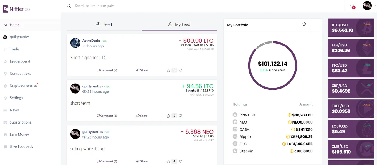The height and width of the screenshot is (165, 377).
Task: Dislike AstroDude's short signal post
Action: click(181, 70)
